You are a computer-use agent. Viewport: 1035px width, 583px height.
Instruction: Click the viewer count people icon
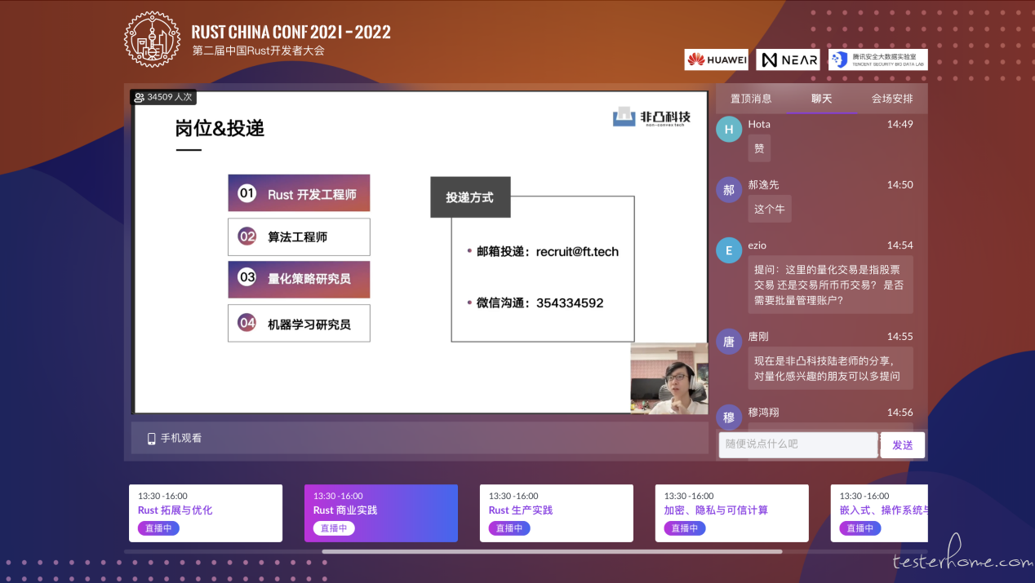(139, 97)
